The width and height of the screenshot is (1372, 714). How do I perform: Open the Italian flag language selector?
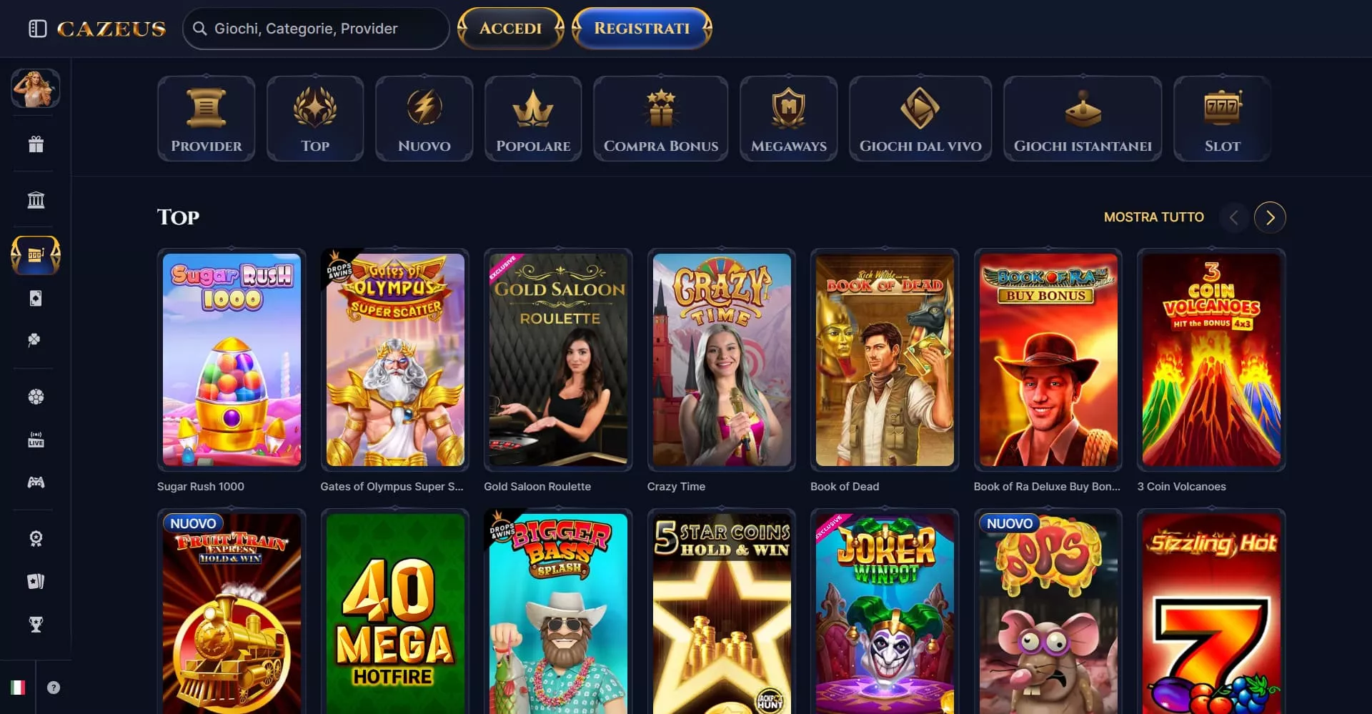pos(18,688)
